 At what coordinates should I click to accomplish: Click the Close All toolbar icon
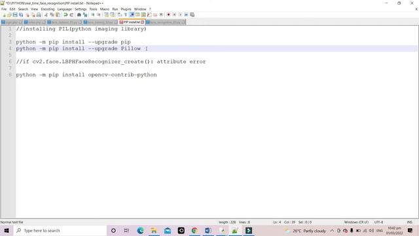tap(33, 14)
